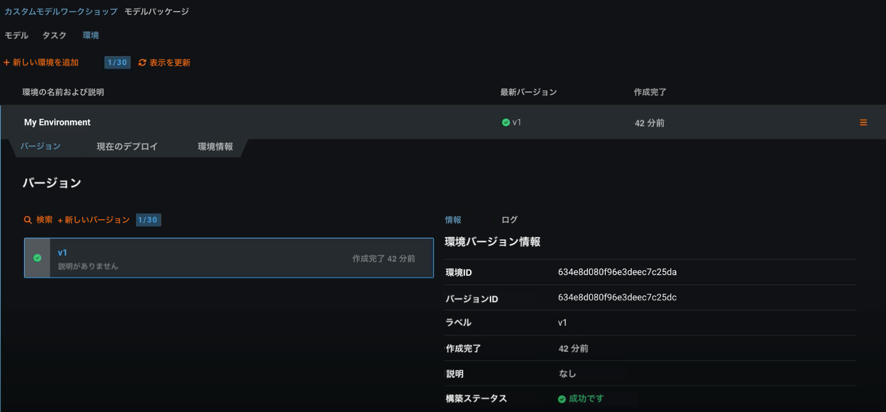Add a new version with +新しいバージョン
This screenshot has height=412, width=886.
tap(94, 220)
